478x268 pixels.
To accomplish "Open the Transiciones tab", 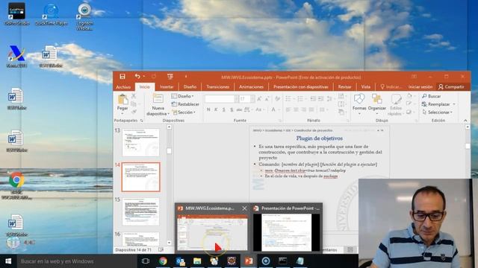I will click(x=217, y=87).
